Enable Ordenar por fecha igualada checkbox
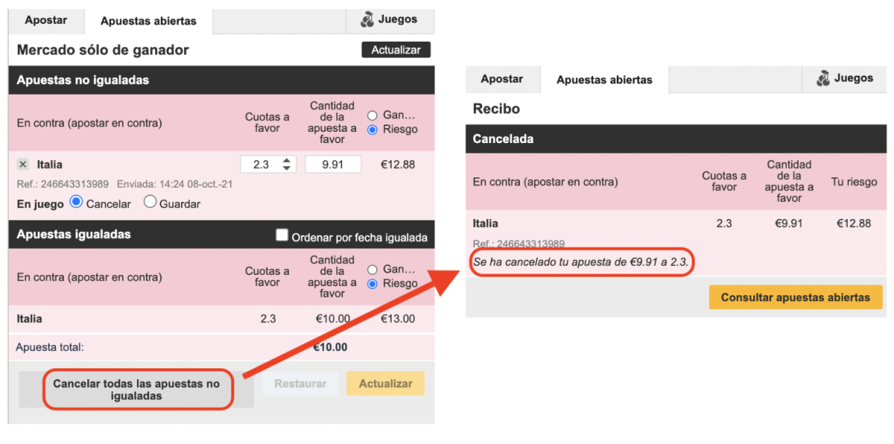The image size is (894, 444). click(282, 235)
